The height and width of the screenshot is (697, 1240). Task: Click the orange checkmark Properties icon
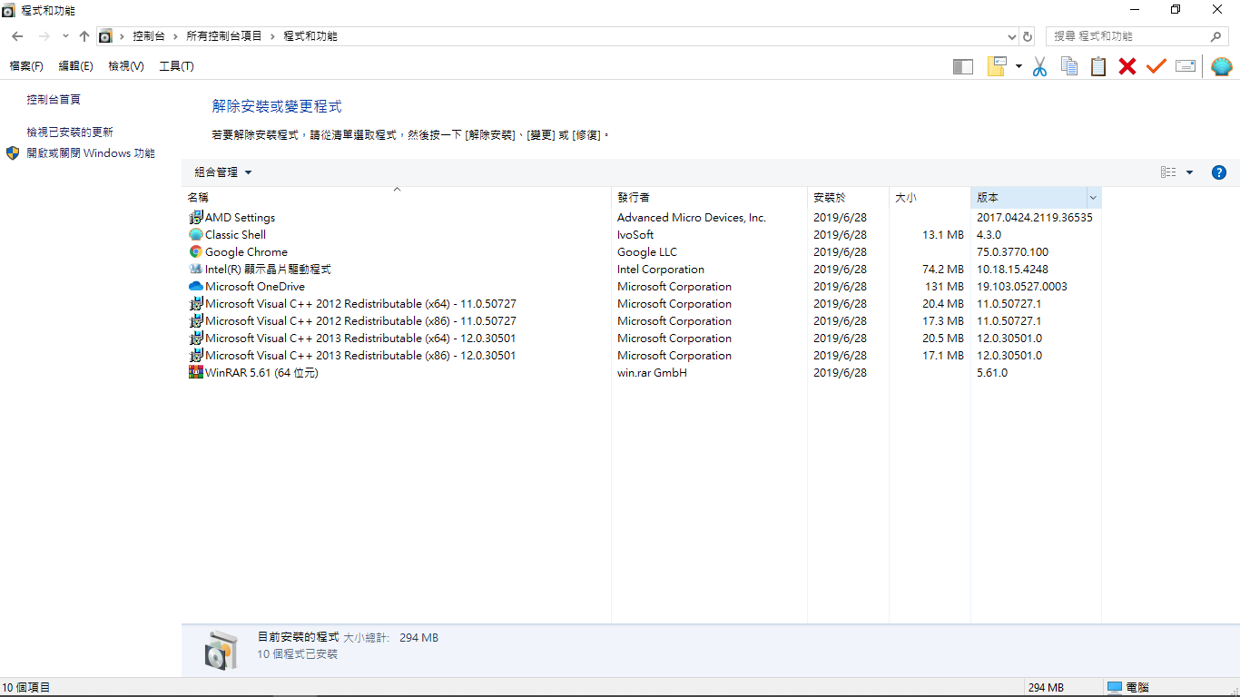pos(1156,66)
